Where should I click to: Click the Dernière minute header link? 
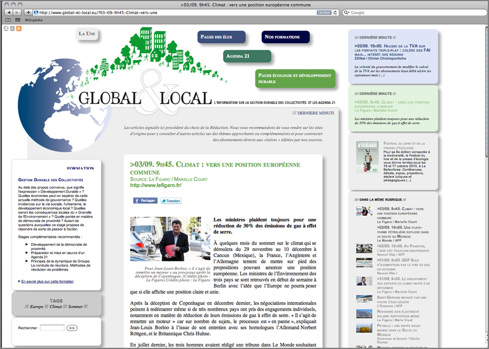pos(313,113)
